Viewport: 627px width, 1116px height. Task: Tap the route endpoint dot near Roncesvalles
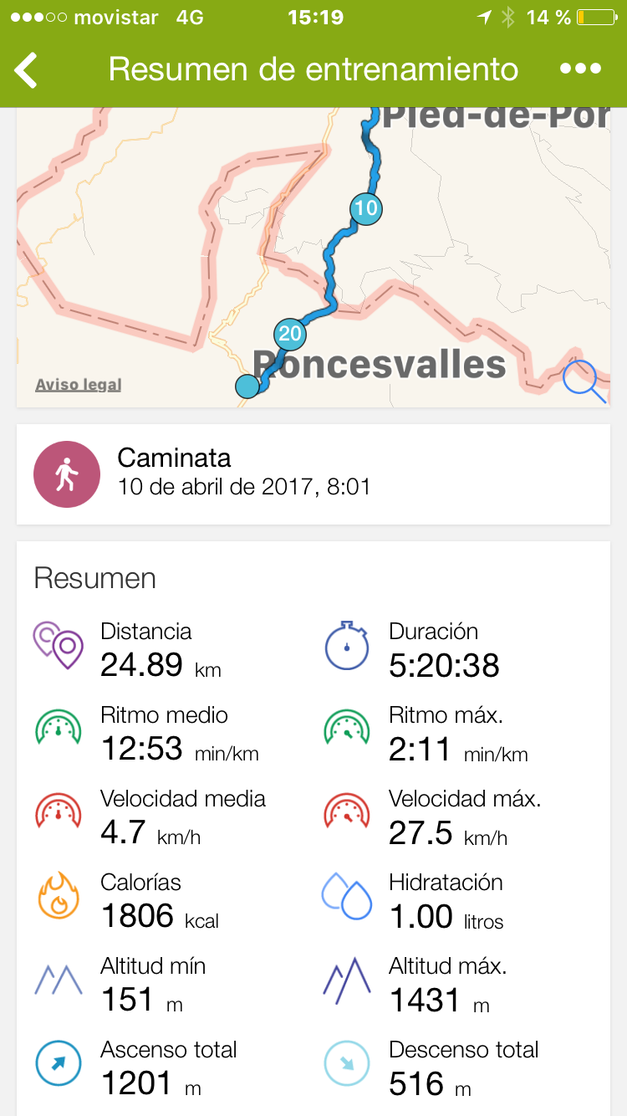pos(247,387)
